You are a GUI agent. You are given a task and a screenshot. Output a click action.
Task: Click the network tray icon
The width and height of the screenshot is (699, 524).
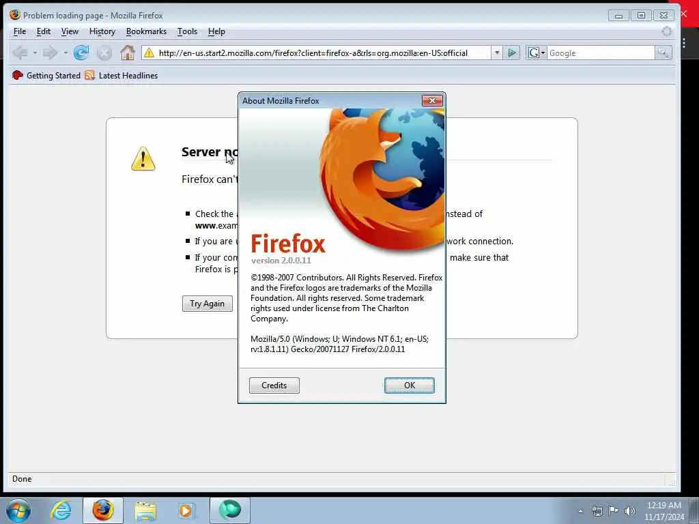point(597,511)
